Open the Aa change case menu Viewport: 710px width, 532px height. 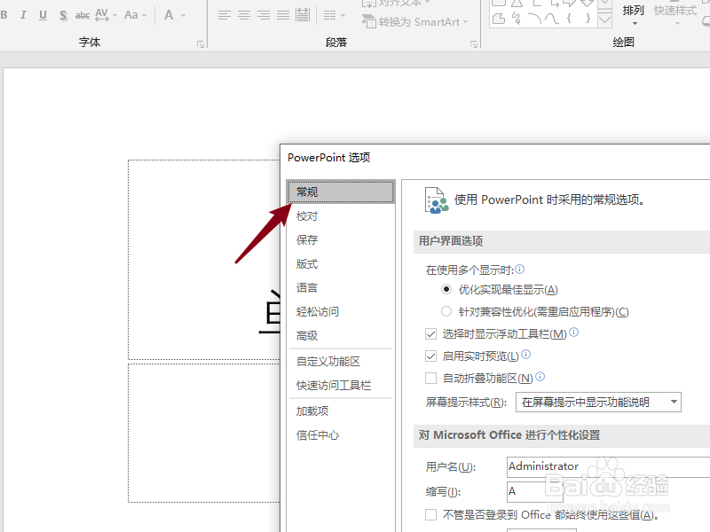click(135, 15)
